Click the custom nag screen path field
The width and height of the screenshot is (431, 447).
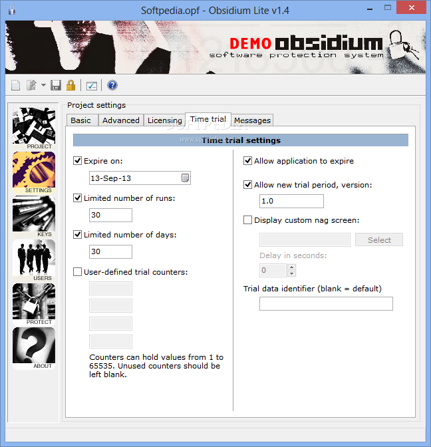point(305,239)
